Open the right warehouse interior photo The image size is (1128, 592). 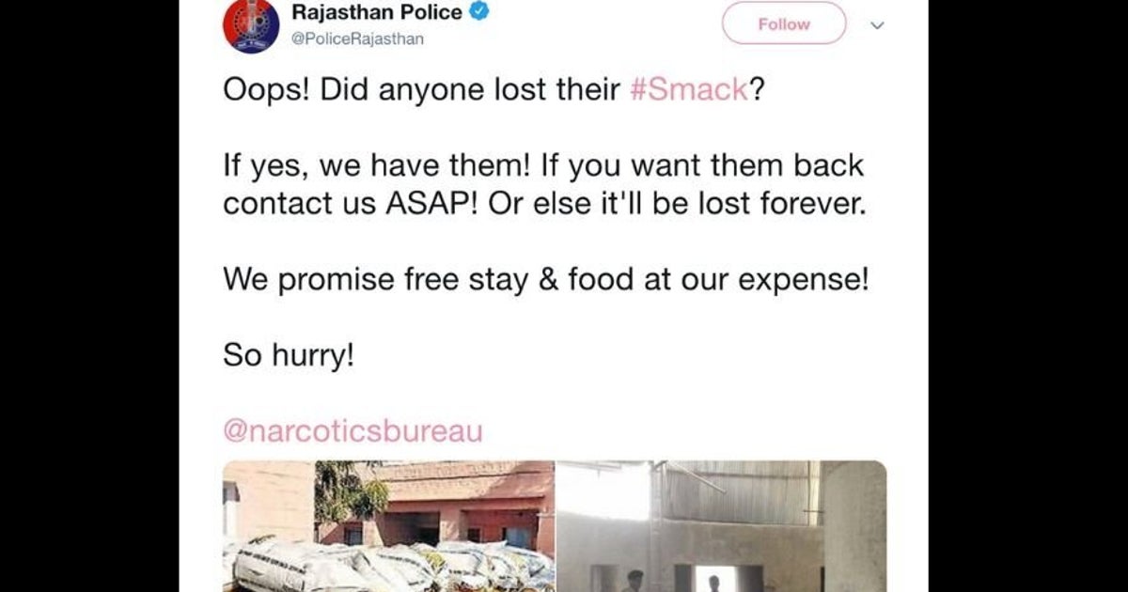pos(721,525)
